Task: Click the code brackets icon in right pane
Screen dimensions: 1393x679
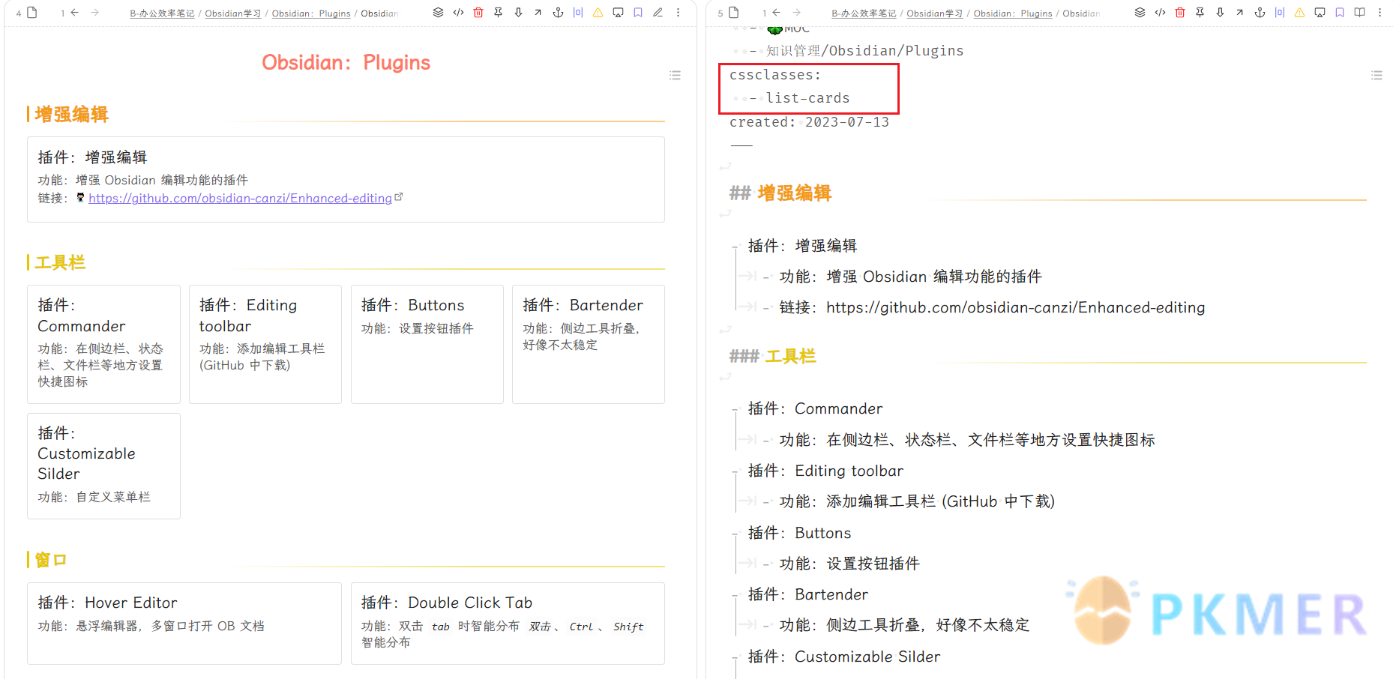Action: point(1160,13)
